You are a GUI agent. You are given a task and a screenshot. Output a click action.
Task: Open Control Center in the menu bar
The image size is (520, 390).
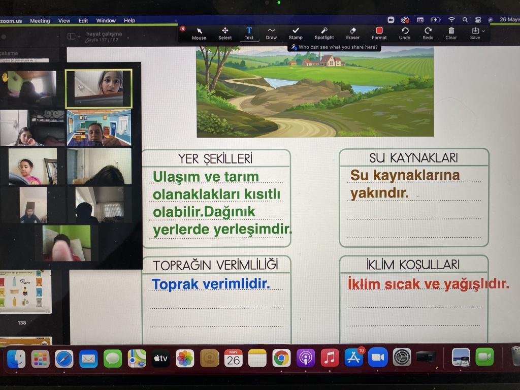(x=478, y=20)
